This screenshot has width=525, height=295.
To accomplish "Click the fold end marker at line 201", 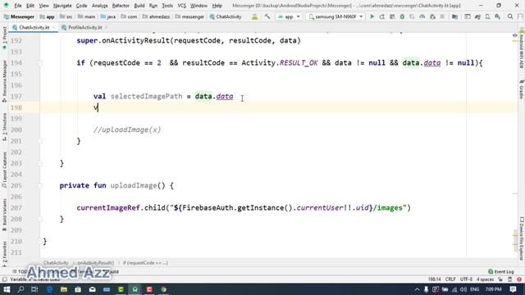I will pos(40,141).
